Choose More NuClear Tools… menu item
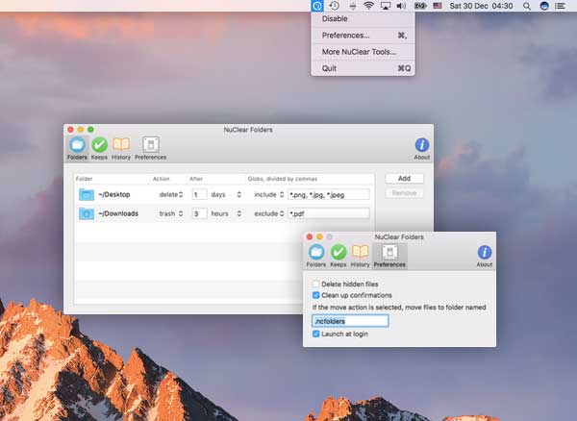The height and width of the screenshot is (421, 577). click(x=363, y=52)
